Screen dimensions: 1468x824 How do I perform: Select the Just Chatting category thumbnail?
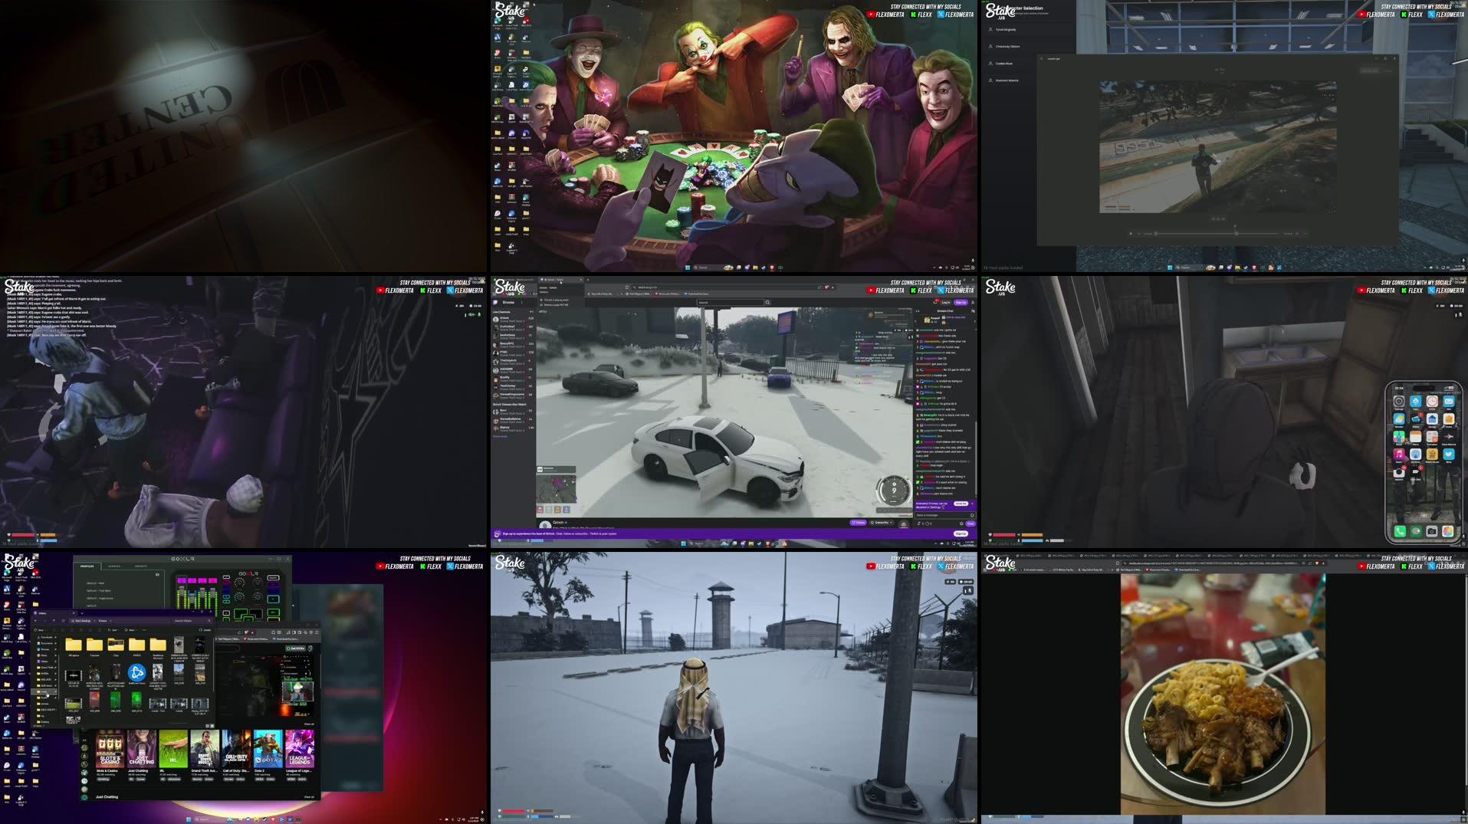point(141,748)
